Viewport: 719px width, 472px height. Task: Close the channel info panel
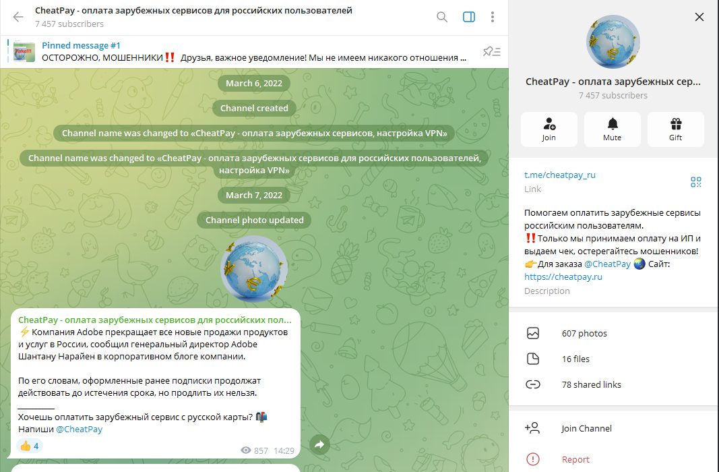click(699, 17)
